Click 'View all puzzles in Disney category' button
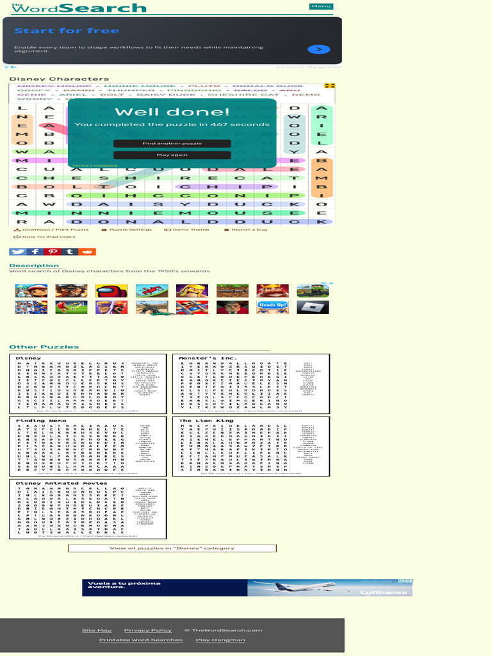This screenshot has height=656, width=492. click(x=172, y=548)
